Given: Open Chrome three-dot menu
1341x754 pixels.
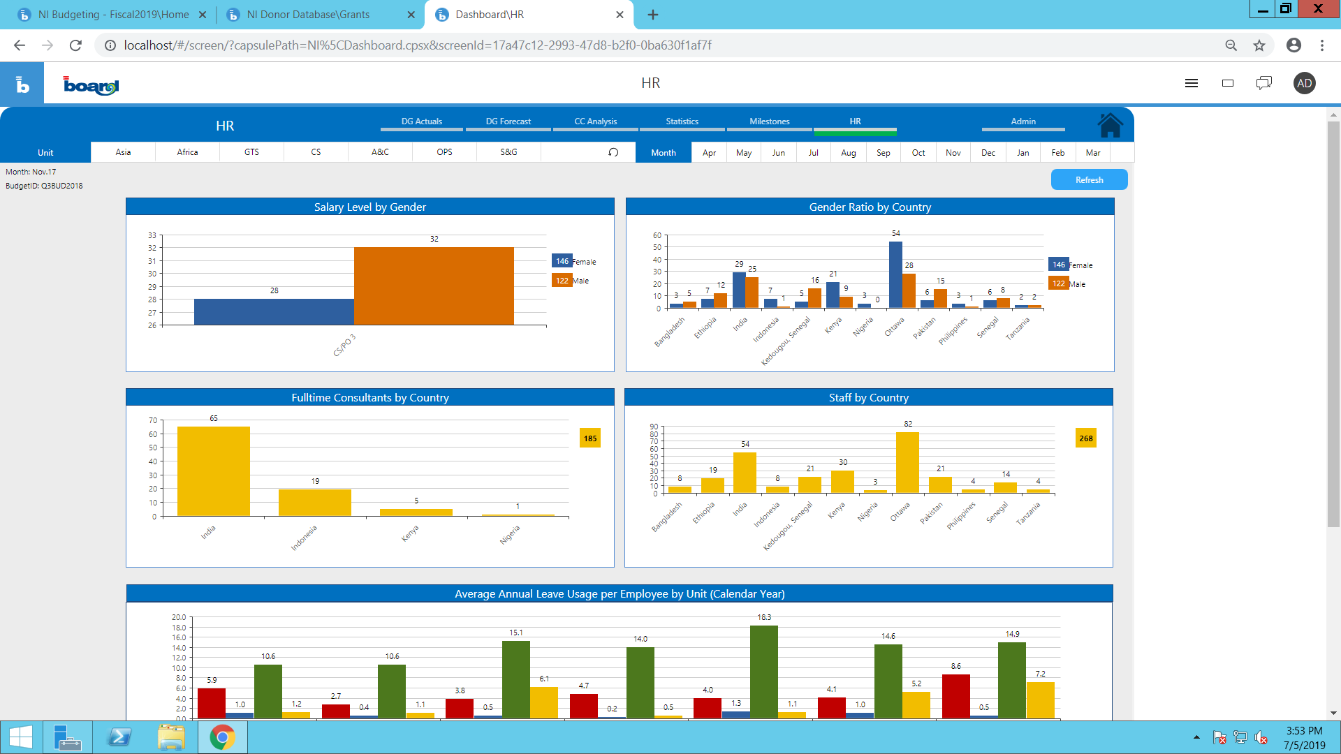Looking at the screenshot, I should [x=1321, y=45].
